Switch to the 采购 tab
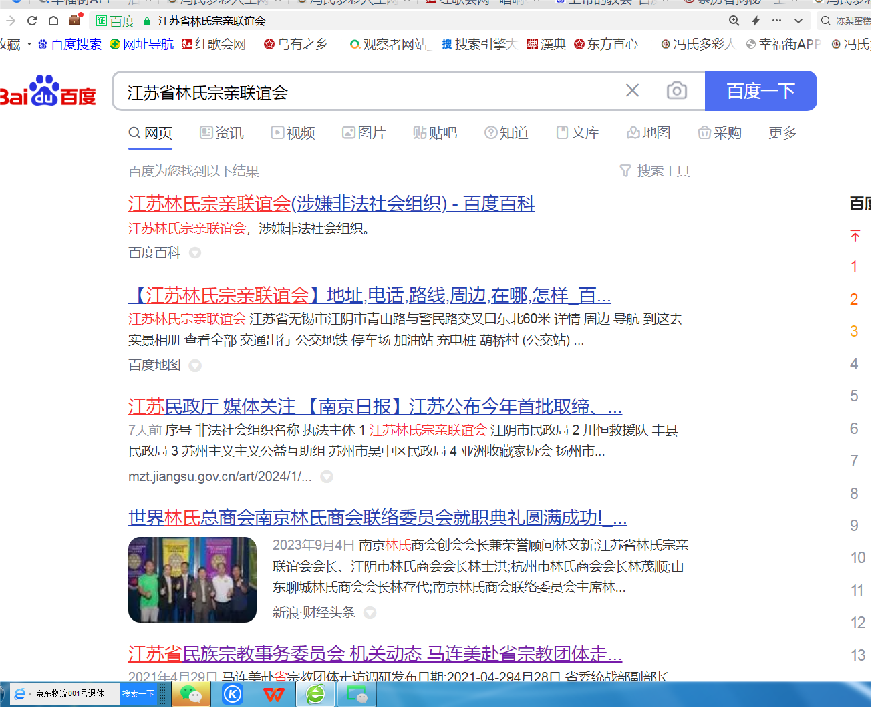 click(x=720, y=133)
